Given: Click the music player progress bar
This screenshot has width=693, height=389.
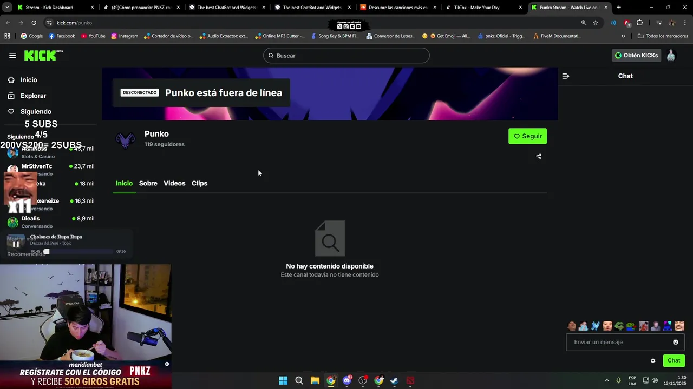Looking at the screenshot, I should pyautogui.click(x=79, y=251).
